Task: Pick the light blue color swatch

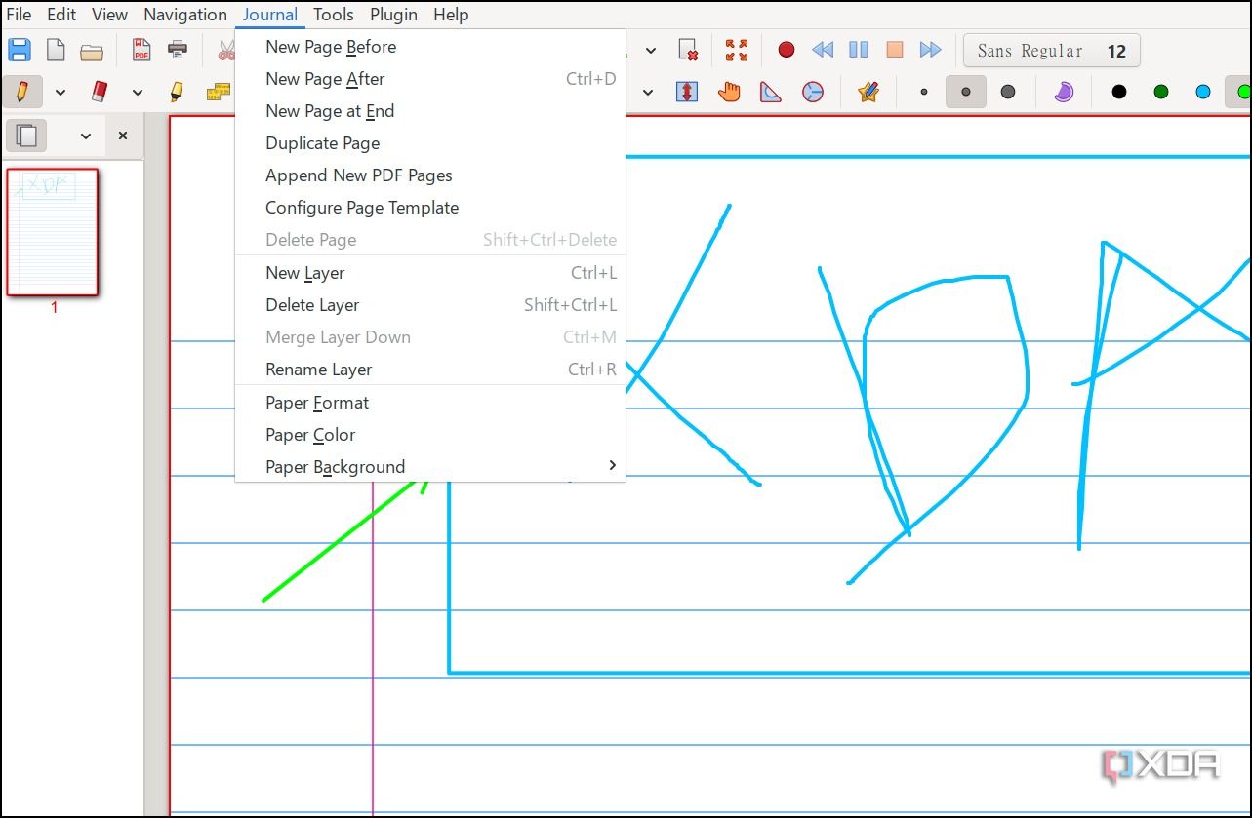Action: [1203, 92]
